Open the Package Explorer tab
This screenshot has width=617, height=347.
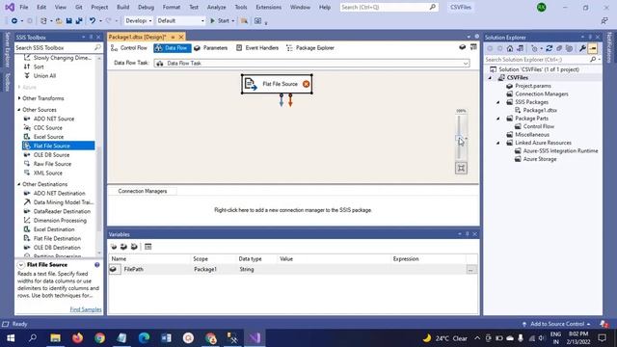[x=310, y=48]
